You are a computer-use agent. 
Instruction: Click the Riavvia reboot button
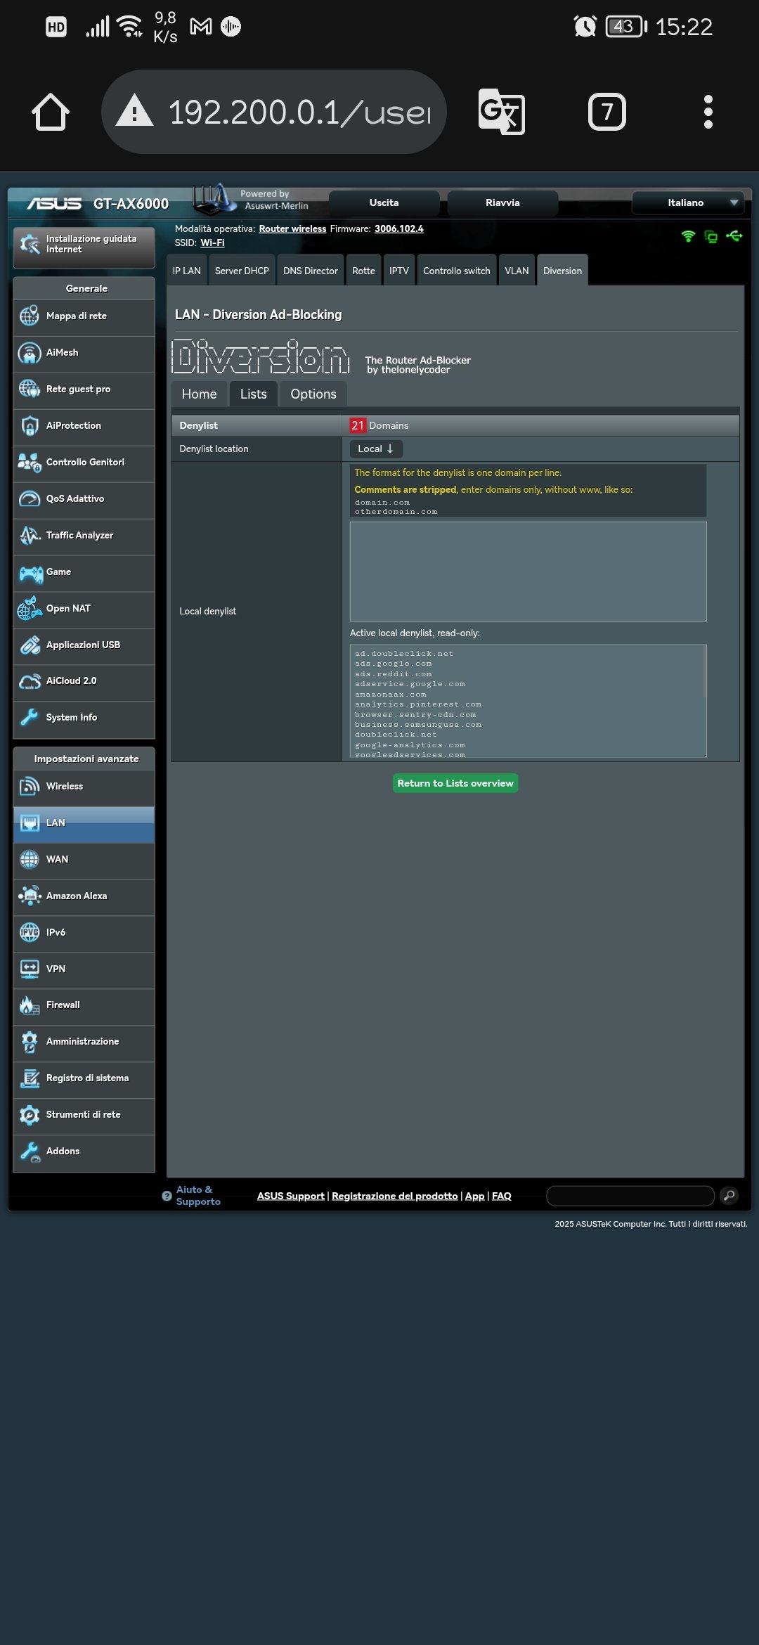point(502,202)
